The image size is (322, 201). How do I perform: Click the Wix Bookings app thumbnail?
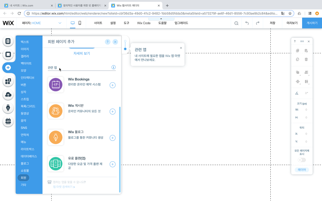coord(56,85)
